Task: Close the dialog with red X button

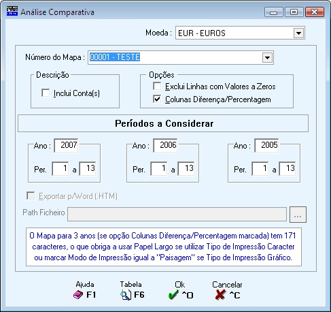Action: point(315,12)
